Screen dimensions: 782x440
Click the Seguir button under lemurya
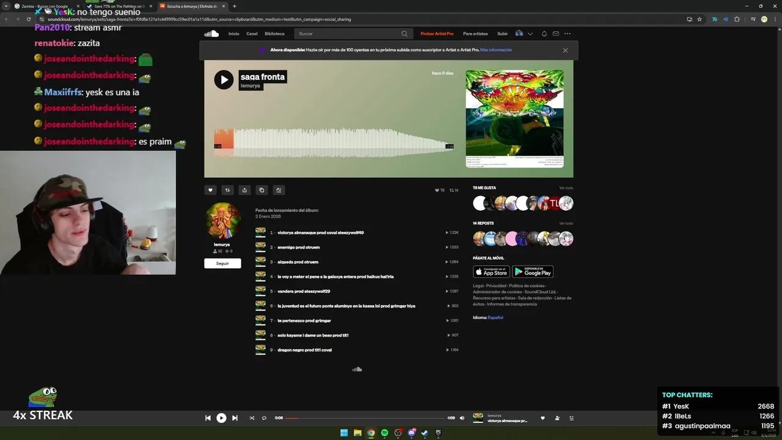[222, 263]
